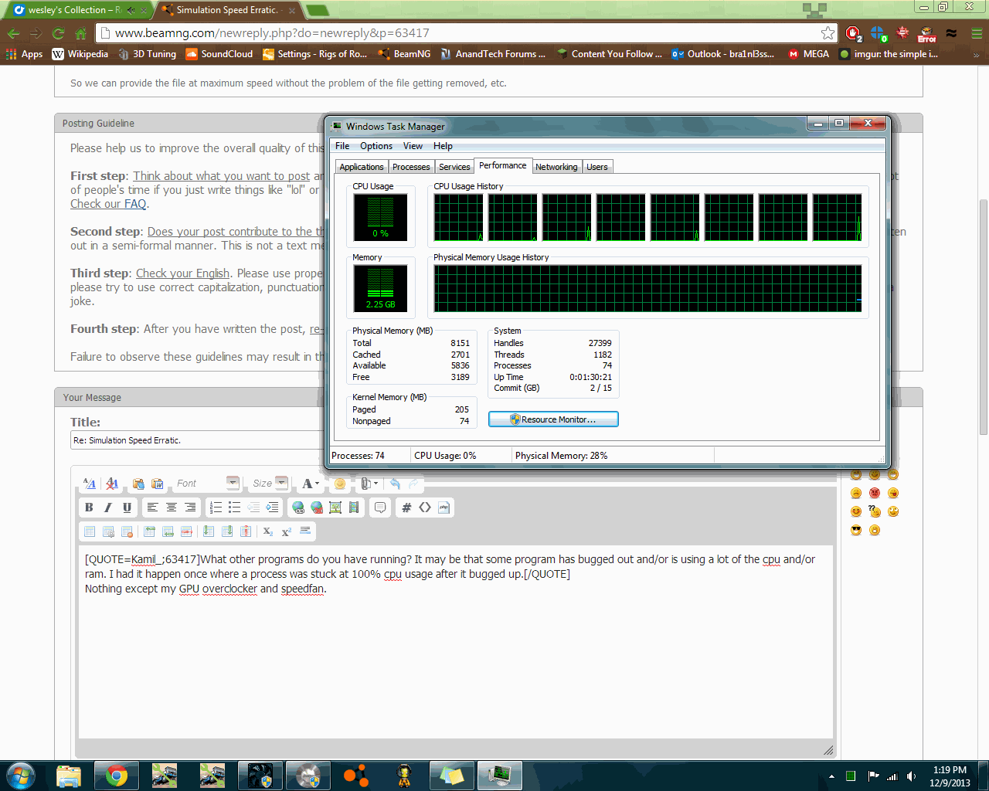Apply subscript formatting
Viewport: 989px width, 791px height.
coord(267,531)
